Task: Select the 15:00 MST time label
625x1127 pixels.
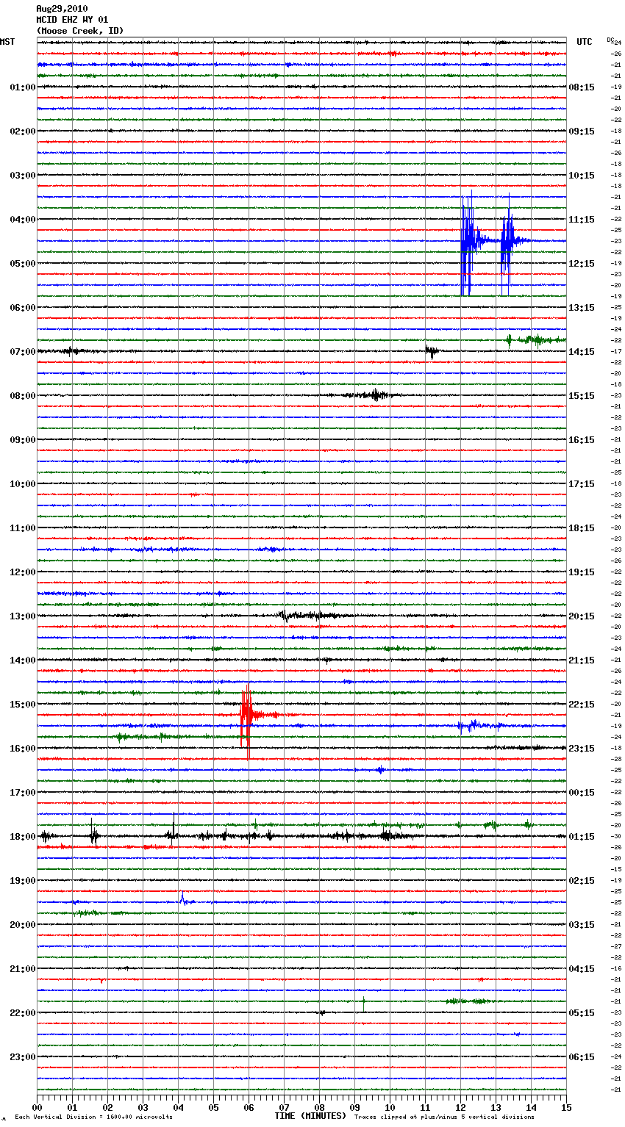Action: point(23,705)
